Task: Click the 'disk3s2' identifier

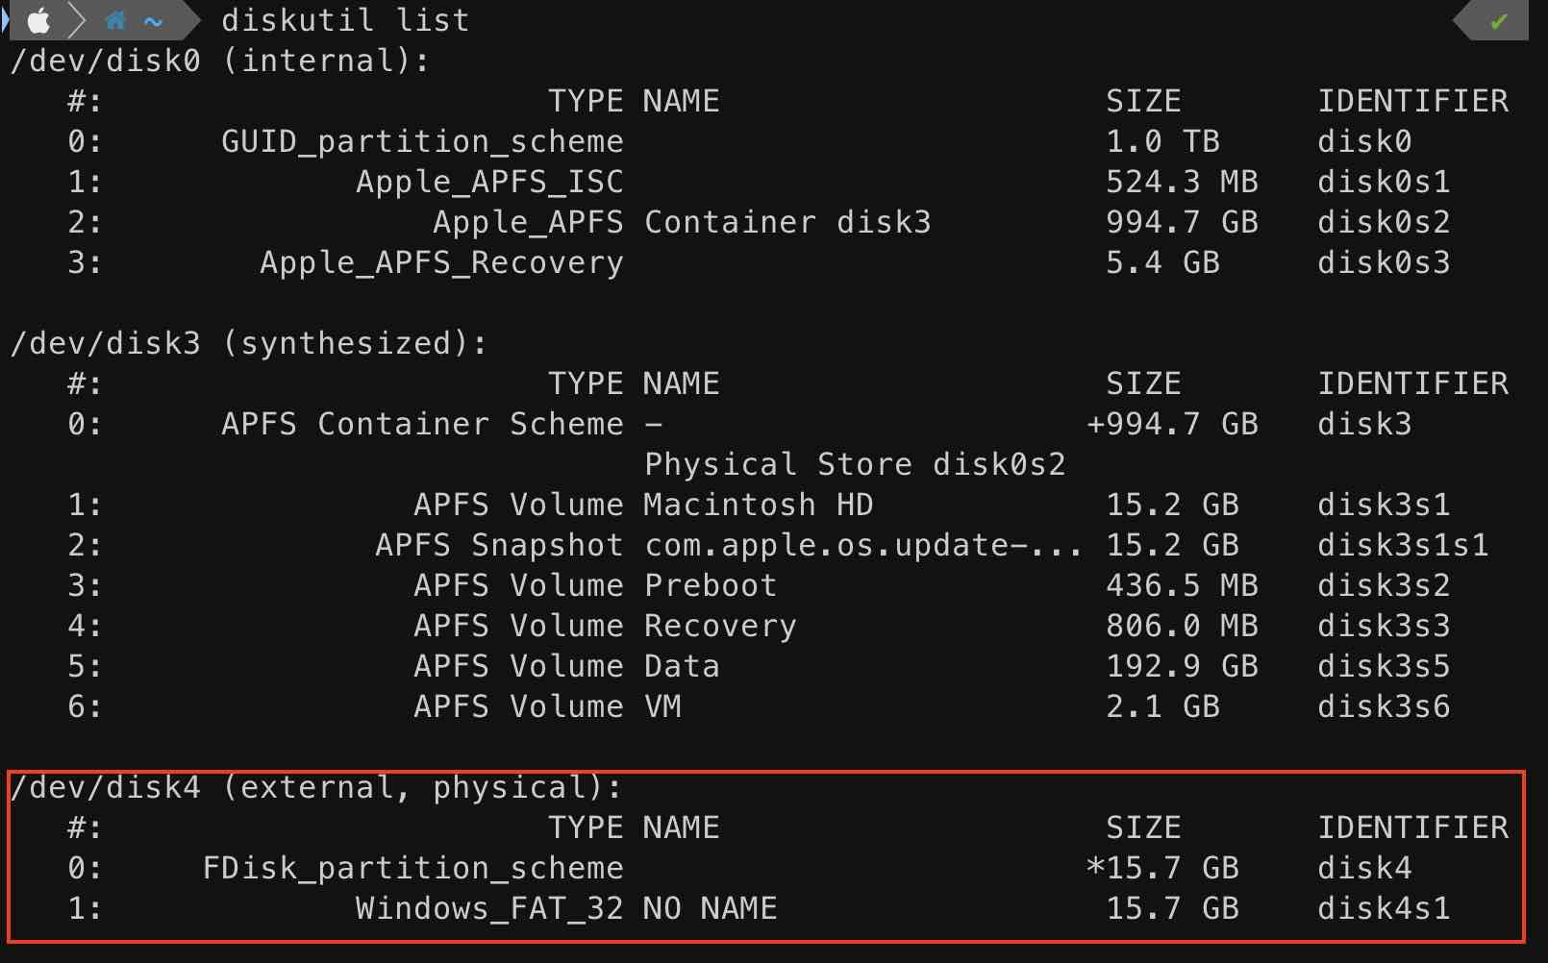Action: coord(1384,585)
